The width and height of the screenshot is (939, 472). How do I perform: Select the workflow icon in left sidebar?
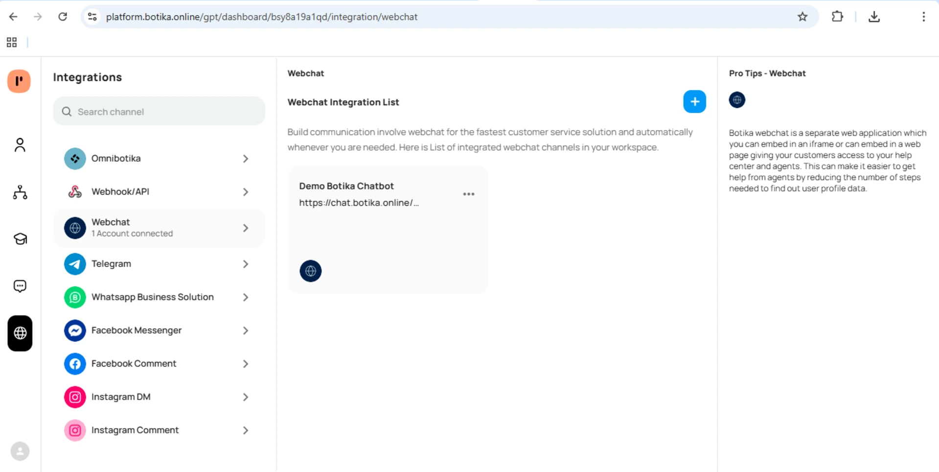[20, 192]
